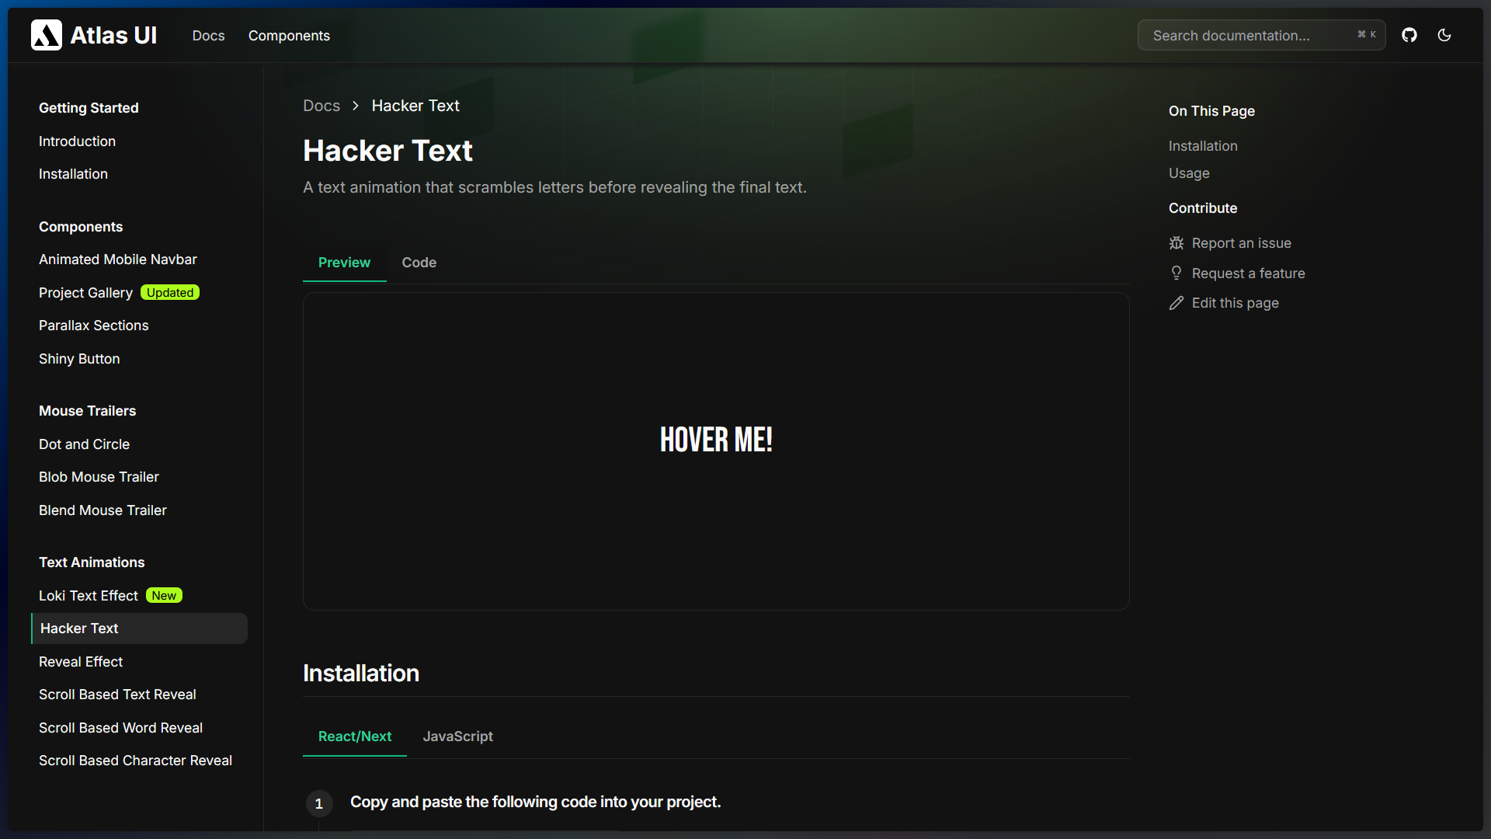This screenshot has height=839, width=1491.
Task: Jump to Usage section in page outline
Action: 1189,173
